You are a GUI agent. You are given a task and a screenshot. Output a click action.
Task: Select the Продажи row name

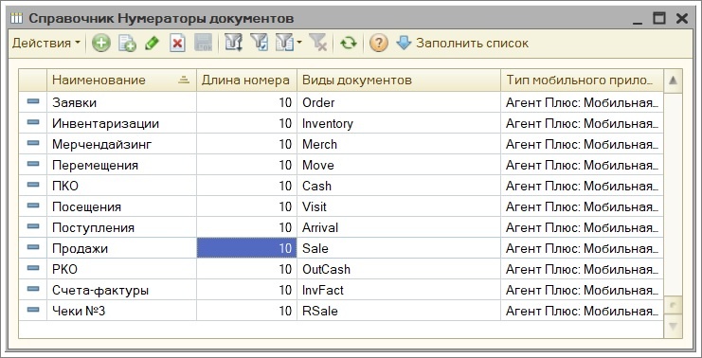tap(81, 248)
